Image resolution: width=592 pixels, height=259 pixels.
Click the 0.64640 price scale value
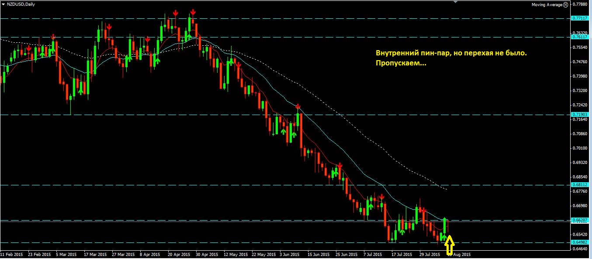pyautogui.click(x=580, y=249)
